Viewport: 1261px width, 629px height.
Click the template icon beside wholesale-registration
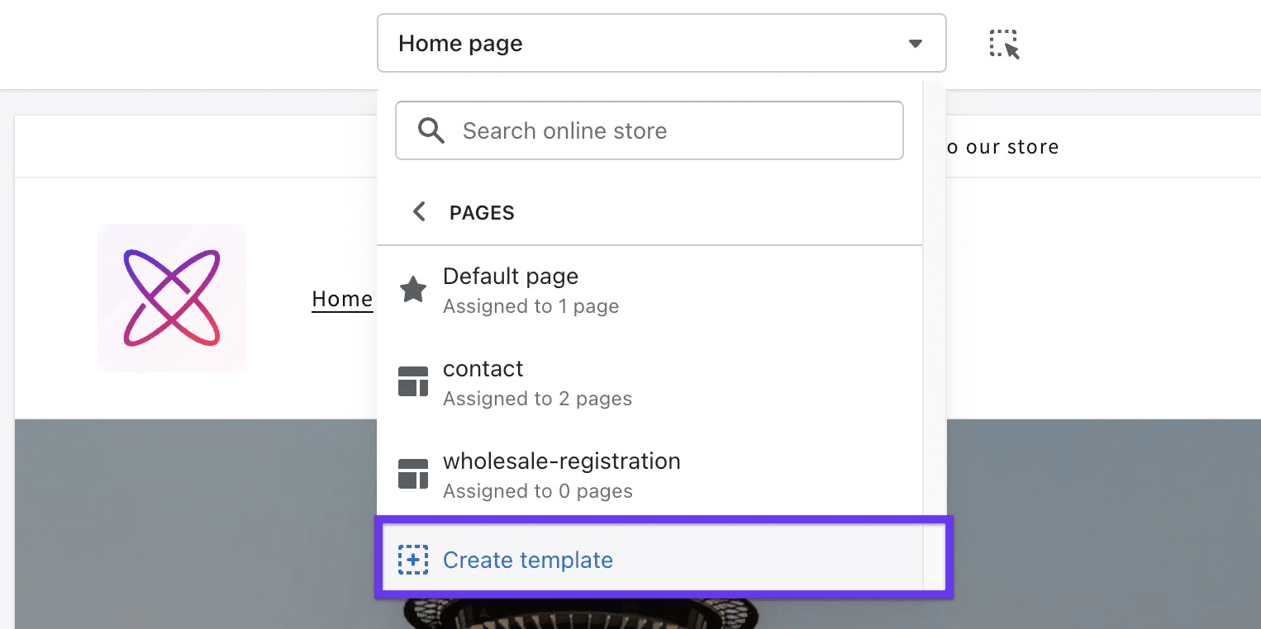pos(413,474)
